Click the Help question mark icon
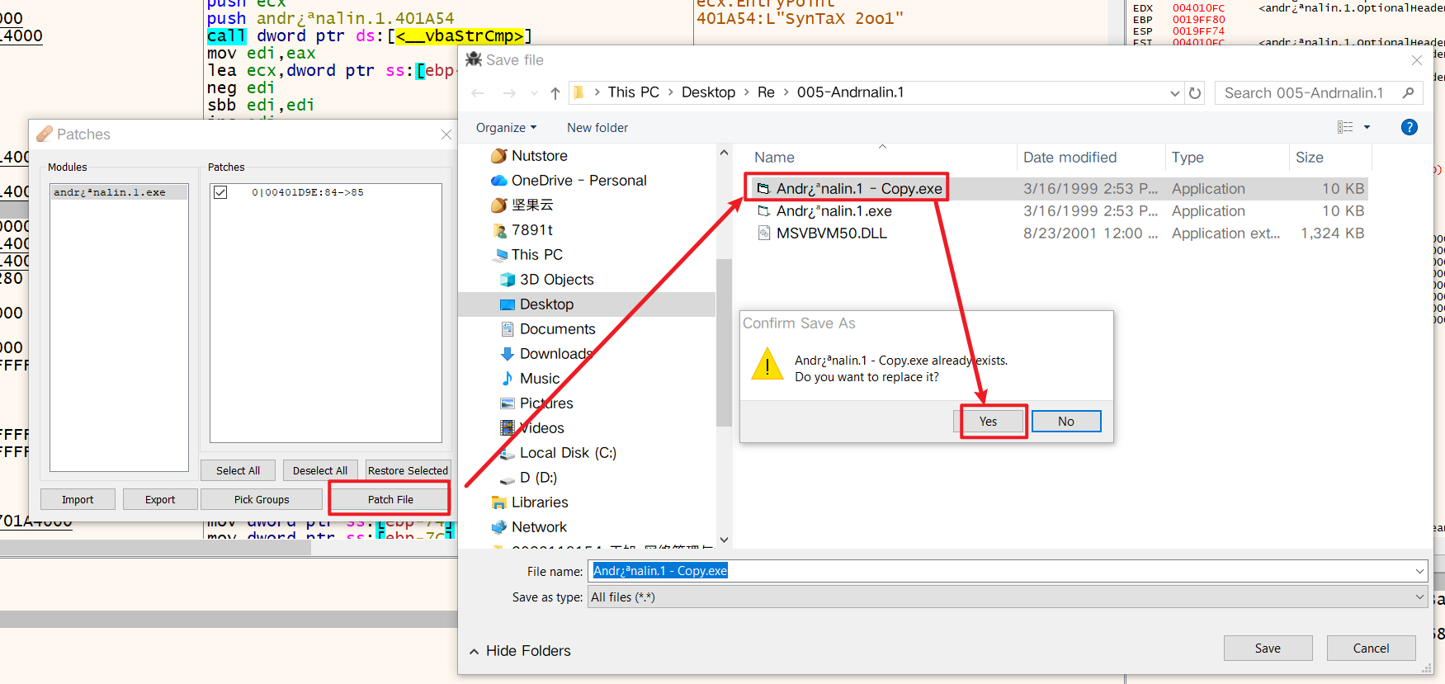The width and height of the screenshot is (1445, 684). (x=1410, y=127)
